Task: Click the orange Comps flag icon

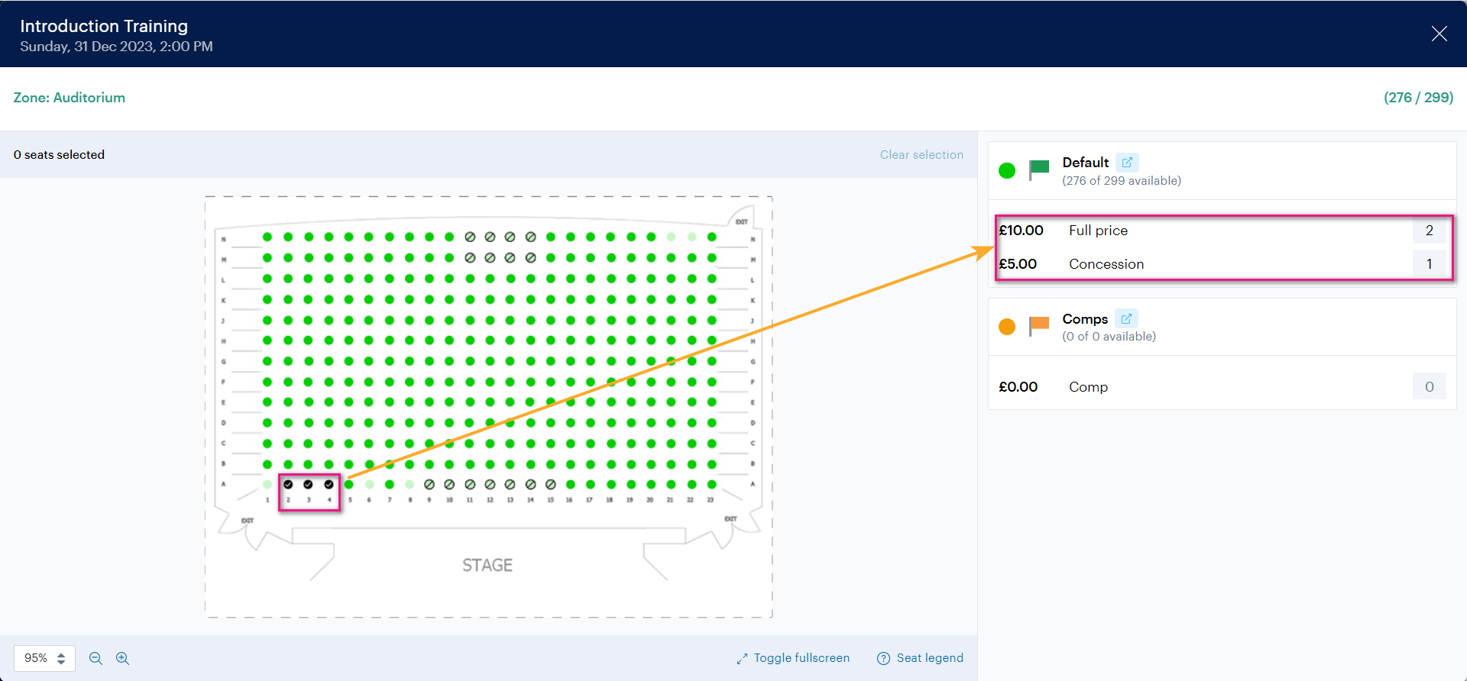Action: pos(1039,326)
